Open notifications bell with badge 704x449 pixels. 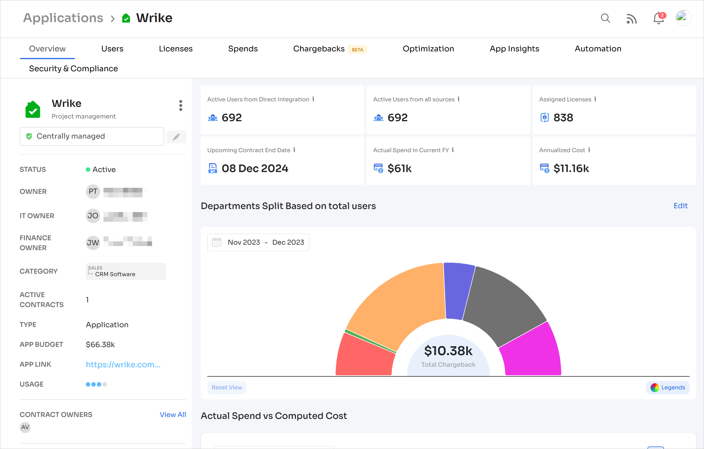point(658,18)
